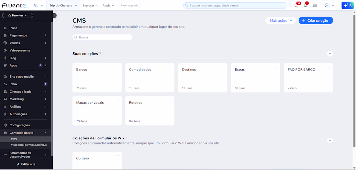Click the Inbox icon in sidebar
Image resolution: width=356 pixels, height=170 pixels.
(5, 84)
